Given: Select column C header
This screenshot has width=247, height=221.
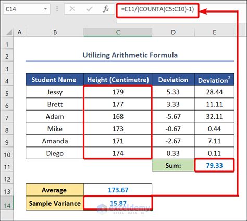Looking at the screenshot, I should pyautogui.click(x=118, y=32).
